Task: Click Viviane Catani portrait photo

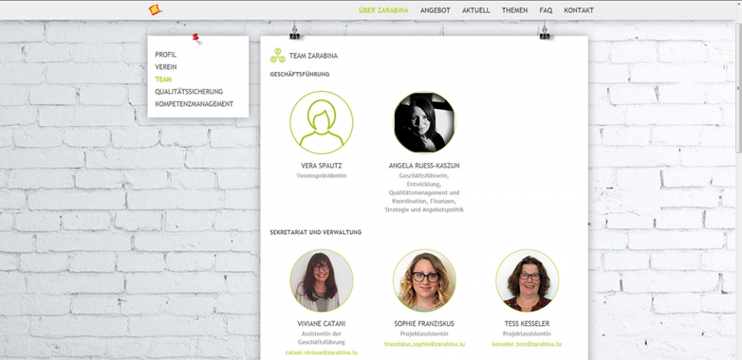Action: tap(322, 280)
